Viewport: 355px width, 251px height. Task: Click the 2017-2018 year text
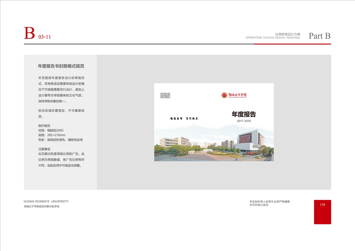pos(244,121)
